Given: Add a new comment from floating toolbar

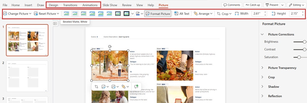Looking at the screenshot, I should pyautogui.click(x=136, y=87).
